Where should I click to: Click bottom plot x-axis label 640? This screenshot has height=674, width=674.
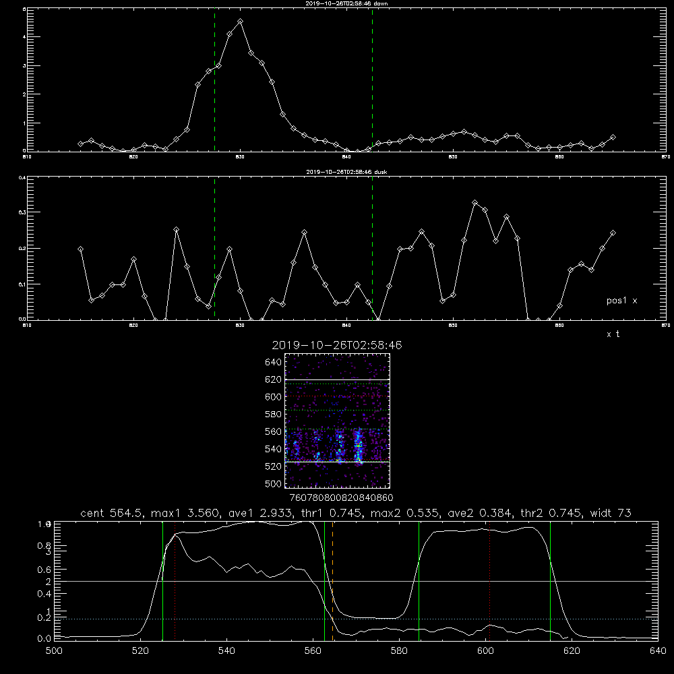(658, 651)
